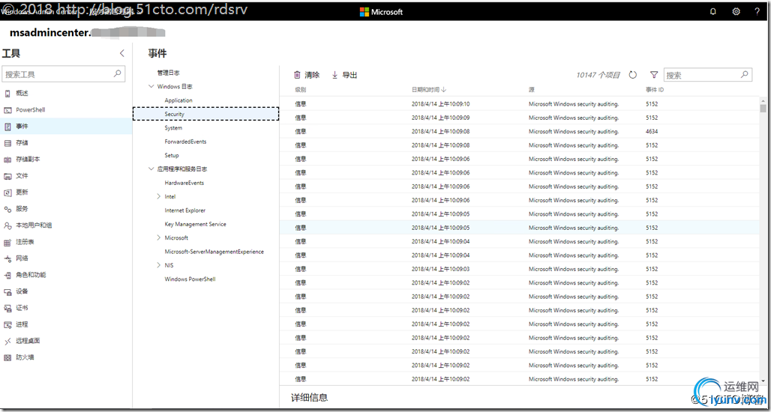
Task: Click the 搜索工具 search field
Action: [x=58, y=74]
